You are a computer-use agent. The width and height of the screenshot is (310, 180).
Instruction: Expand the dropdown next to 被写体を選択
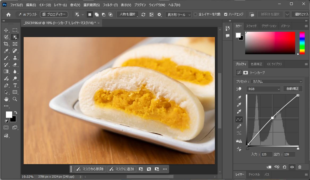coord(287,14)
